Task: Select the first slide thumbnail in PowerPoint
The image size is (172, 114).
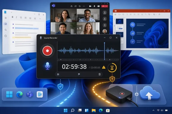Action: click(x=119, y=21)
